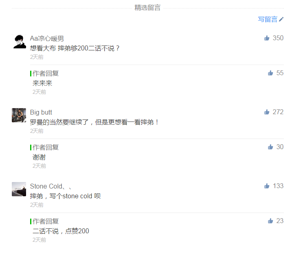Viewport: 294px width, 256px height.
Task: Click the 350 like count number
Action: (x=278, y=38)
